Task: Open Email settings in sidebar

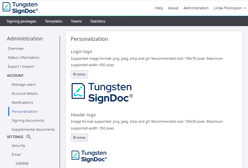Action: (16, 155)
